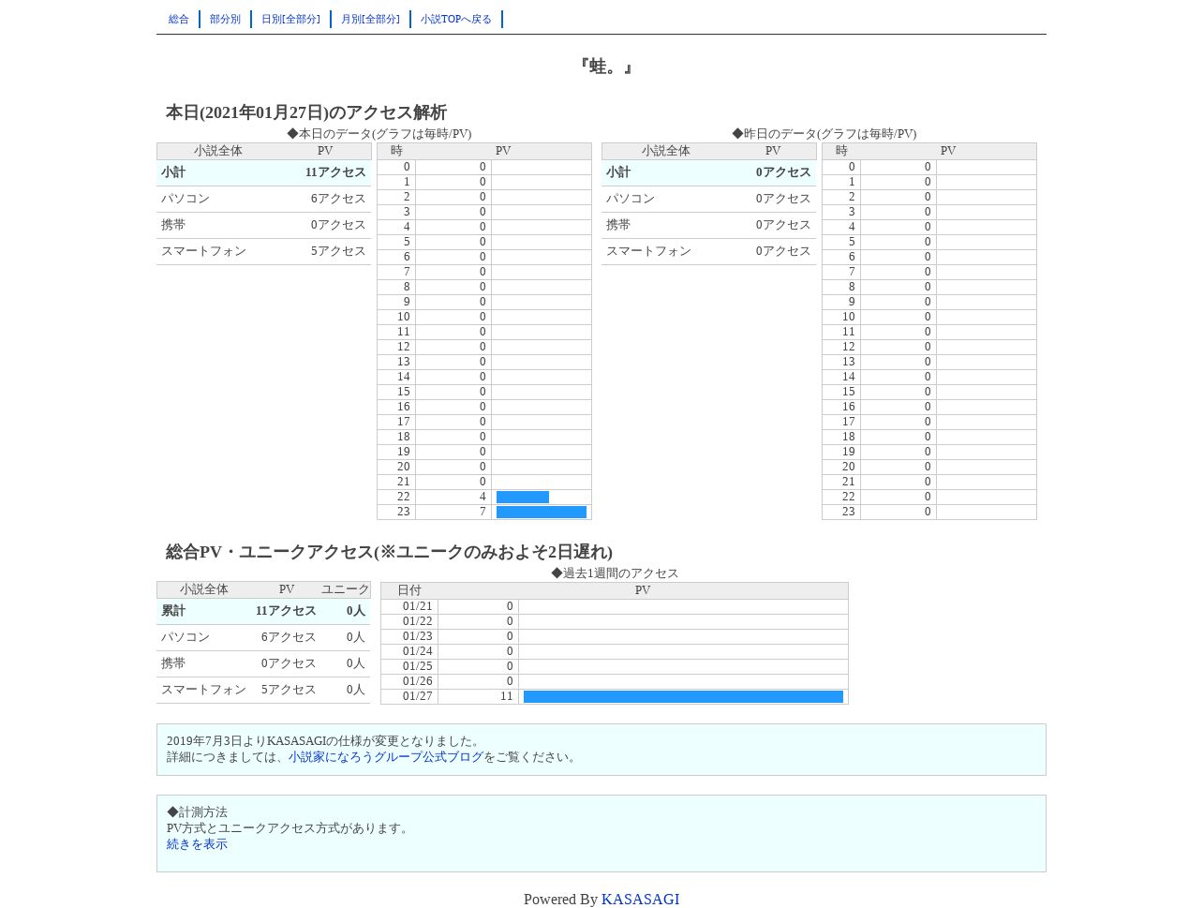Screen dimensions: 1203x908
Task: Select today's 携帯 0アクセス value
Action: pos(338,225)
